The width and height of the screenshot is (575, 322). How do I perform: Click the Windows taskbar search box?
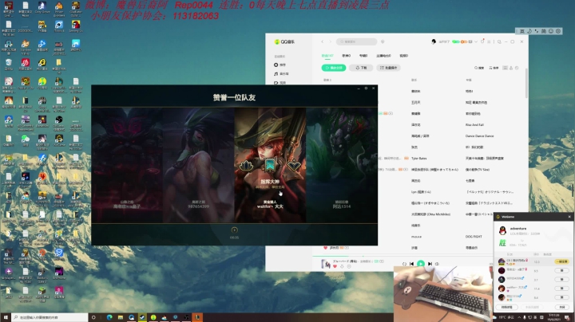tap(50, 317)
